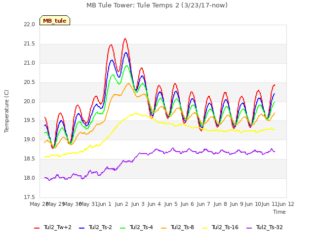
Task: Click the 17.5 y-axis tick value
Action: pyautogui.click(x=29, y=197)
